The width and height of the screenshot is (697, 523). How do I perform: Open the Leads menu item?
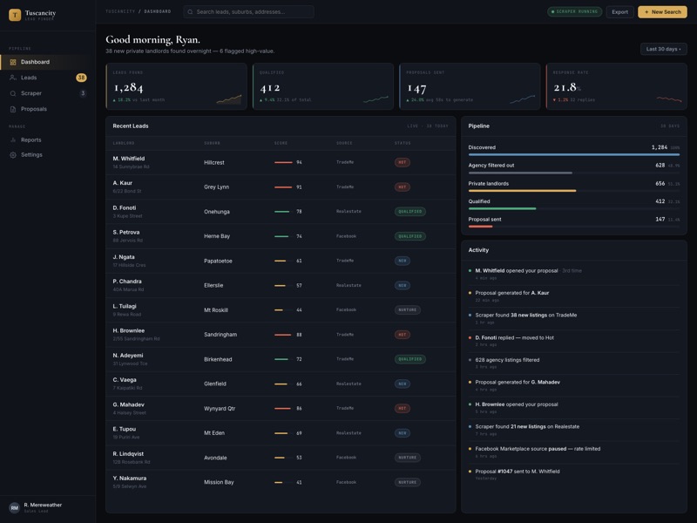point(48,78)
